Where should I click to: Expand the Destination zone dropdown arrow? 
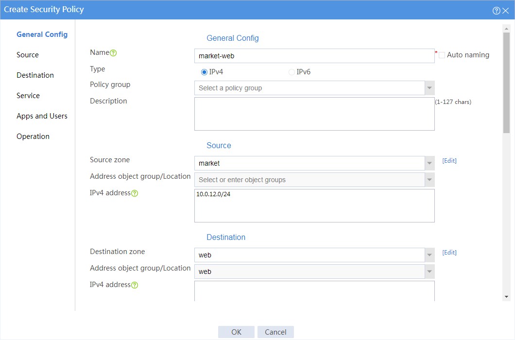pyautogui.click(x=429, y=255)
